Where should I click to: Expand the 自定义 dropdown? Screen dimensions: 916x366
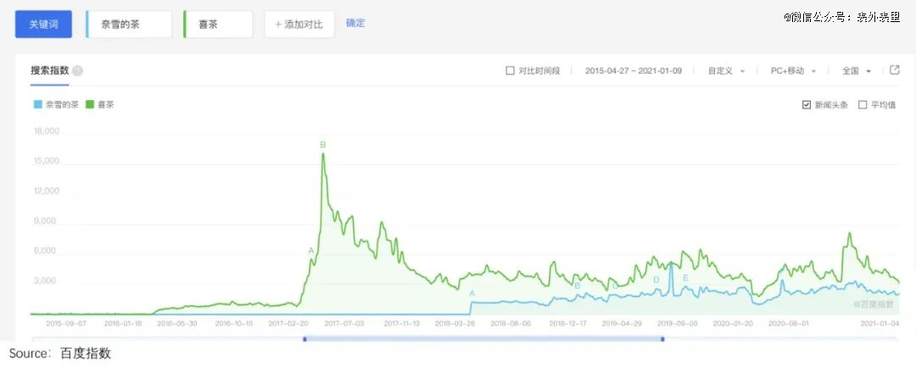(x=726, y=70)
